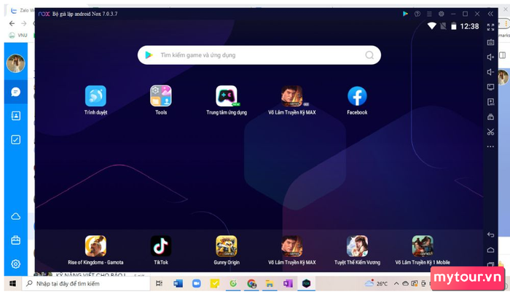Open Nox system settings gear

tap(442, 14)
